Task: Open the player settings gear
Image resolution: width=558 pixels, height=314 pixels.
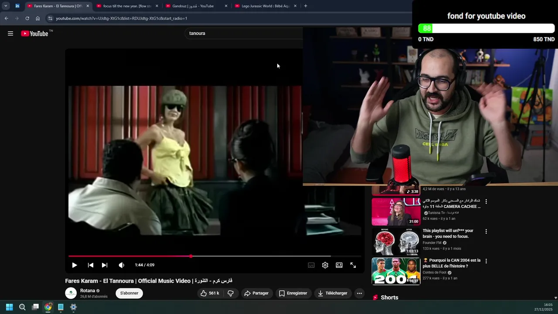Action: 325,265
